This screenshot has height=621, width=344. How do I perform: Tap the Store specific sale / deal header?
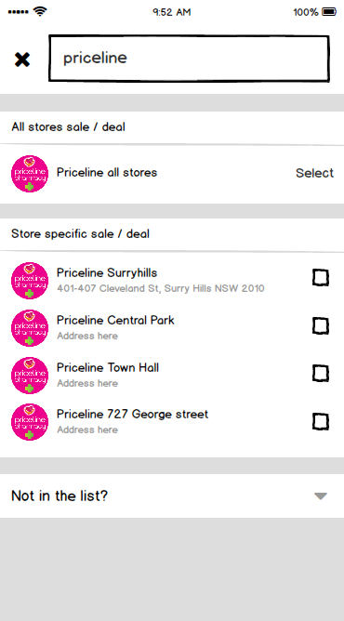pos(80,233)
